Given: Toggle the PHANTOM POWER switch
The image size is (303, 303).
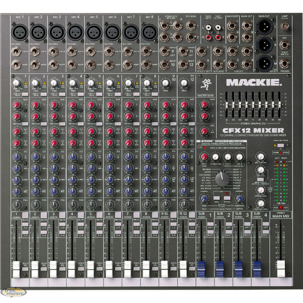Looking at the screenshot, I should (x=281, y=145).
